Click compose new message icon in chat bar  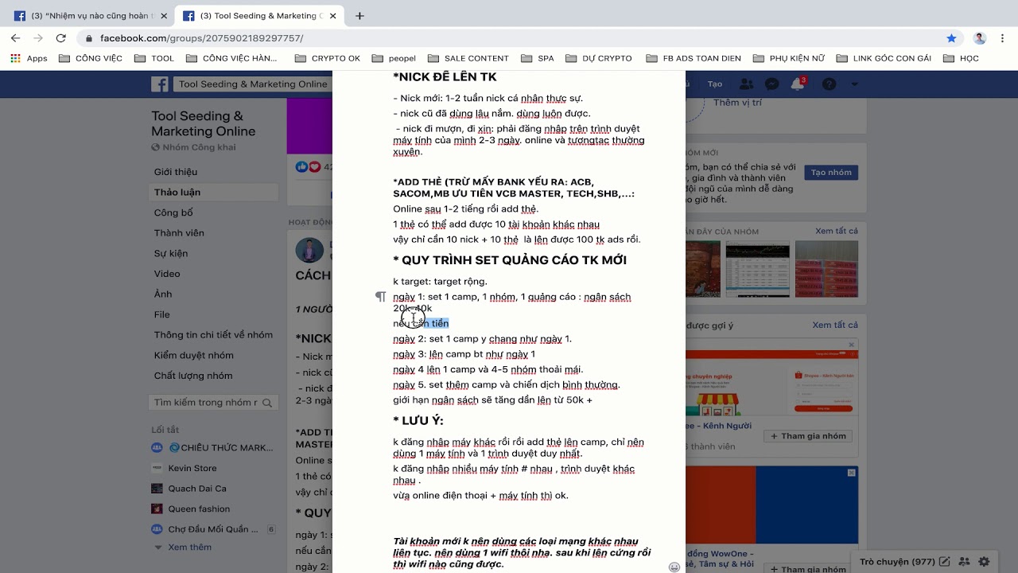[944, 562]
